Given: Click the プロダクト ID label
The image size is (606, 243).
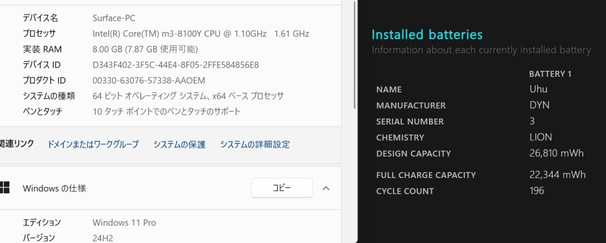Looking at the screenshot, I should pyautogui.click(x=44, y=80).
